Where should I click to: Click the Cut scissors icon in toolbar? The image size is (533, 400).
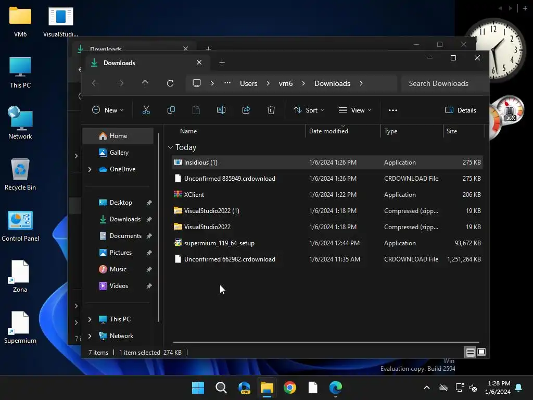pos(146,110)
